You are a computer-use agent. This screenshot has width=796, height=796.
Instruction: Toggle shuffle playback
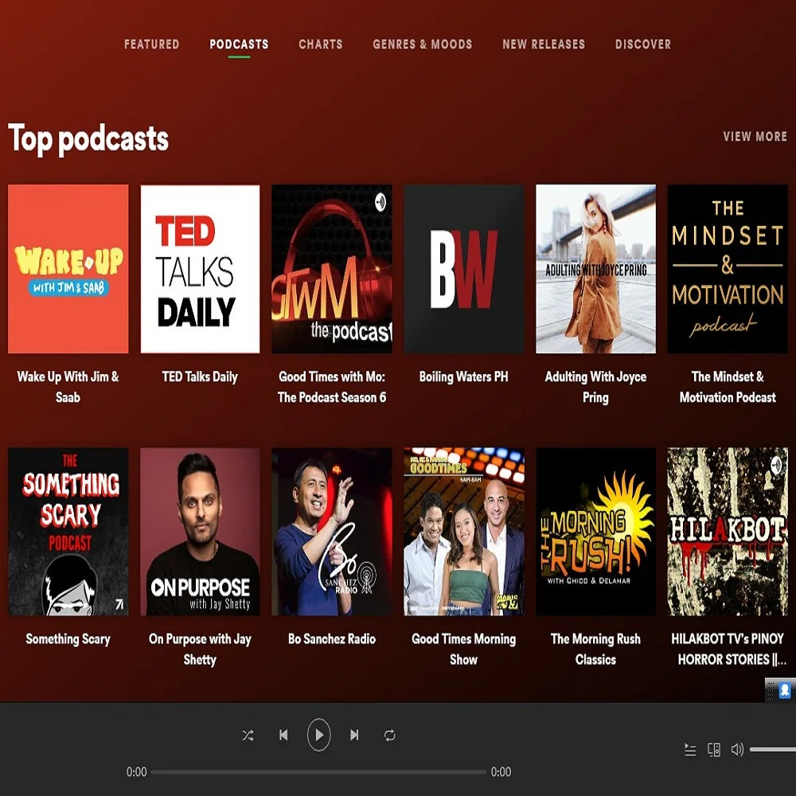tap(248, 735)
